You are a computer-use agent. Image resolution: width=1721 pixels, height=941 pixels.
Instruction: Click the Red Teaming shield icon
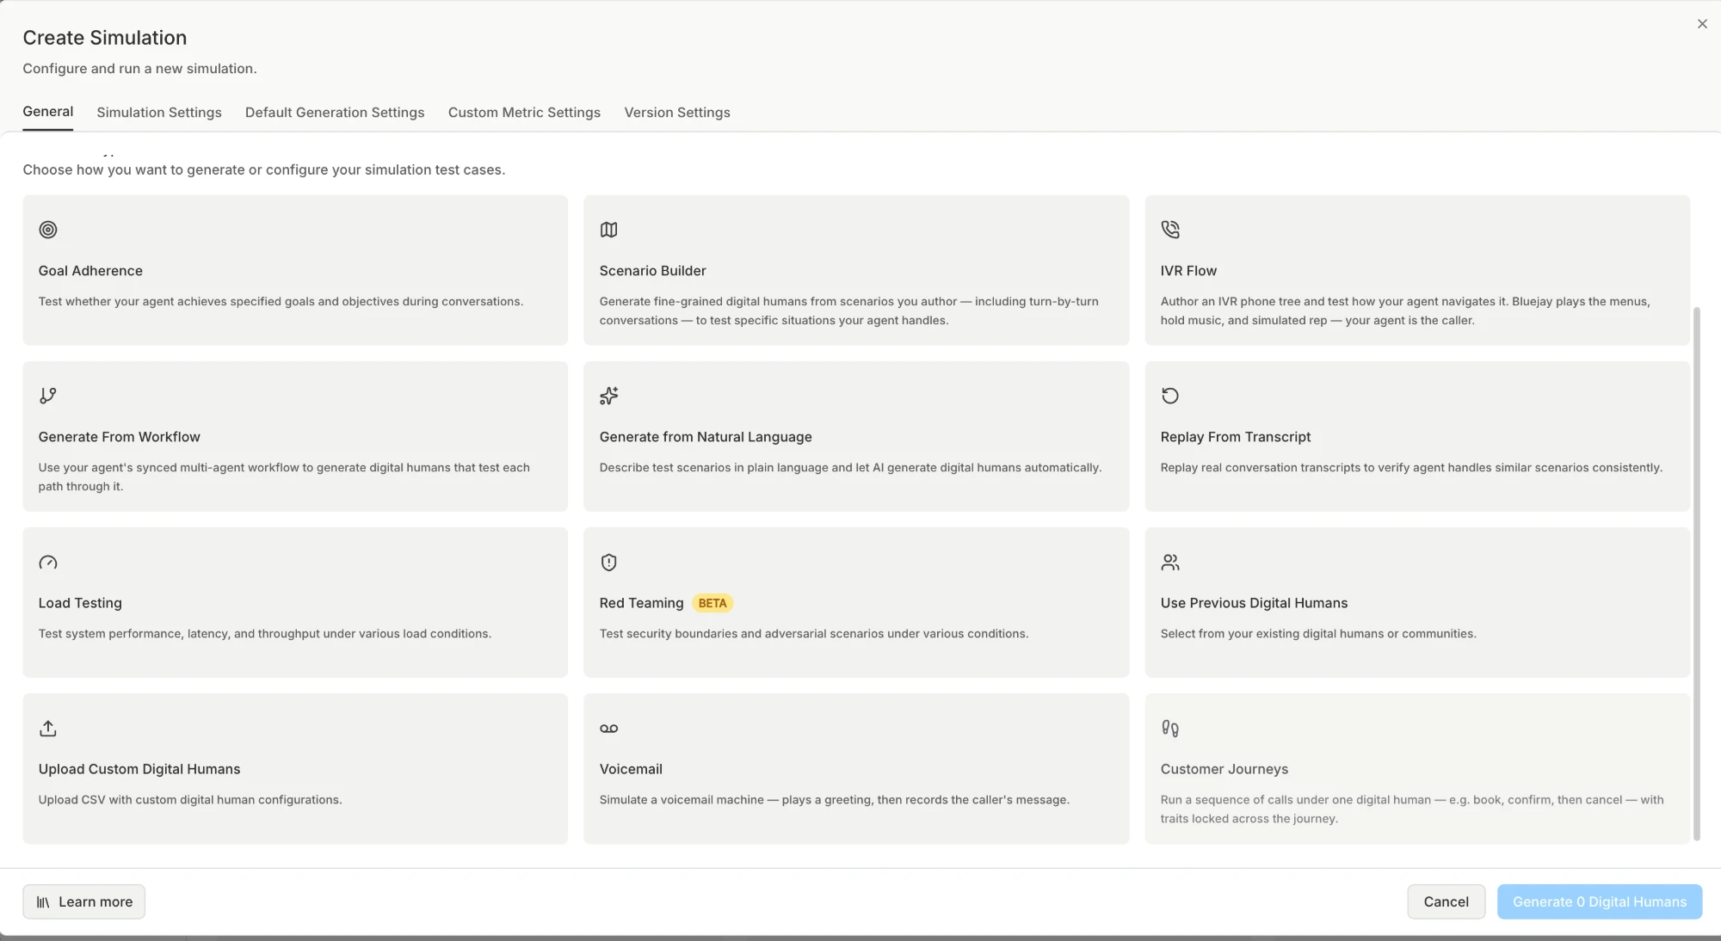coord(609,563)
